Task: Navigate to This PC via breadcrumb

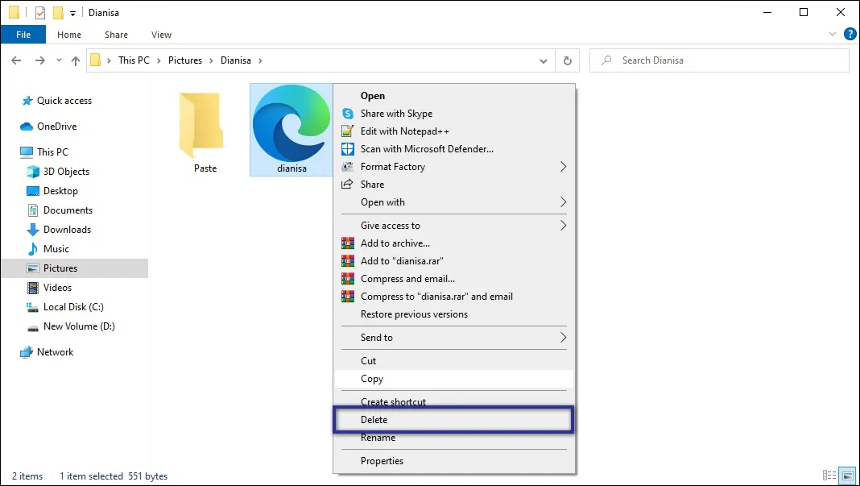Action: (134, 60)
